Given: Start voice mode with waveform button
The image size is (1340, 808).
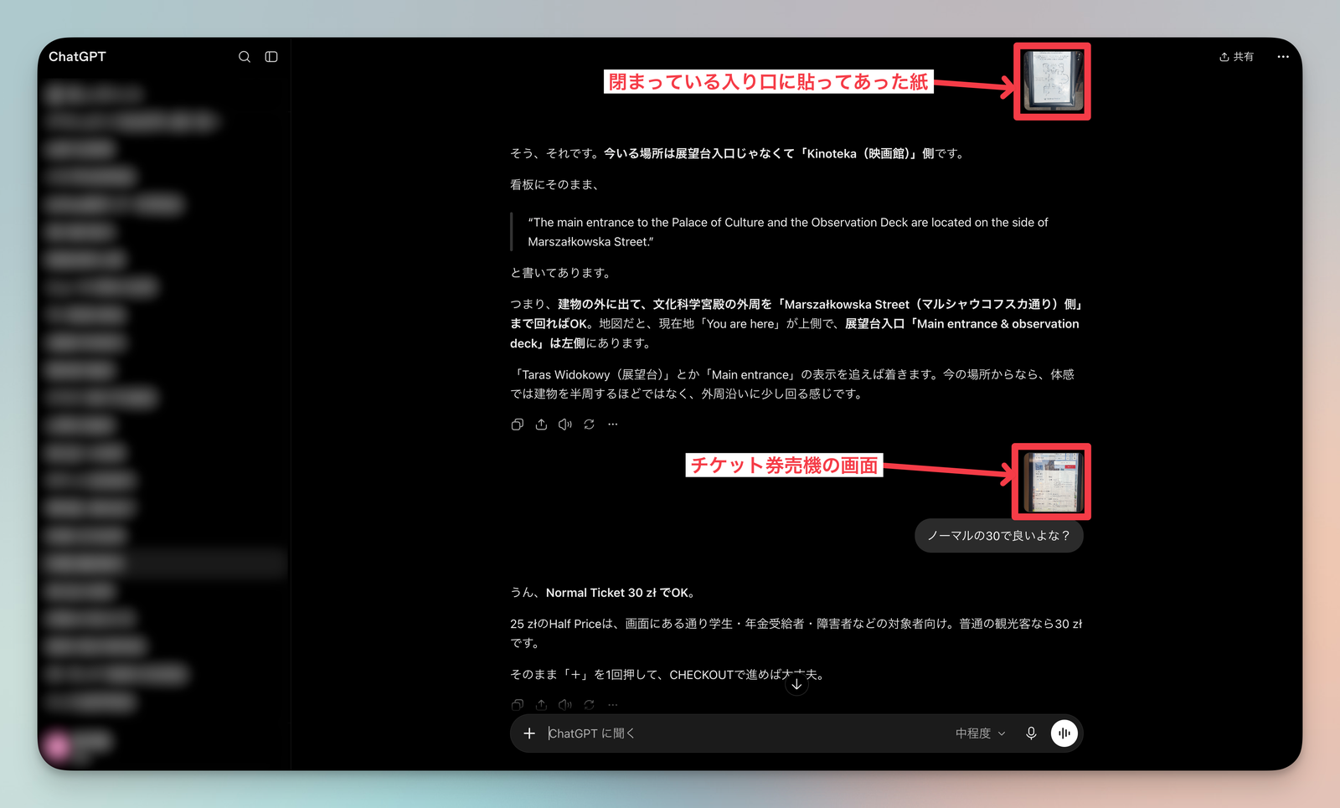Looking at the screenshot, I should [1064, 733].
